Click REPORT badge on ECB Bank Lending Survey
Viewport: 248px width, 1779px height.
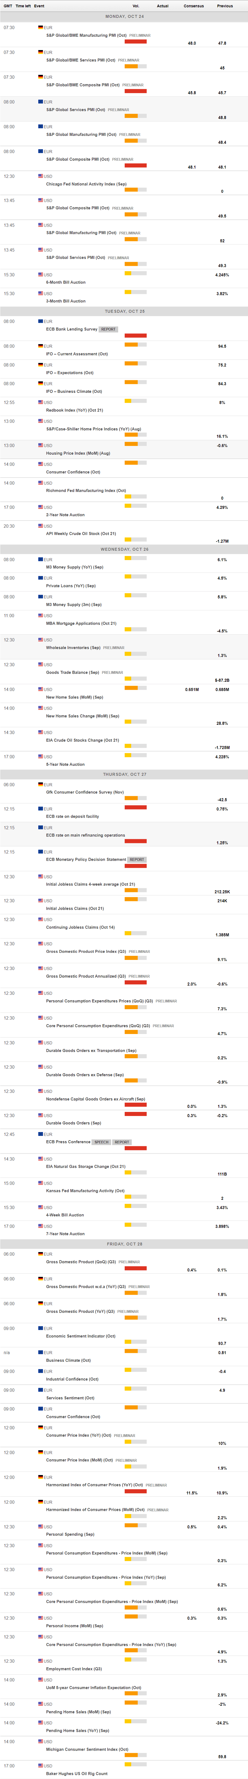108,329
